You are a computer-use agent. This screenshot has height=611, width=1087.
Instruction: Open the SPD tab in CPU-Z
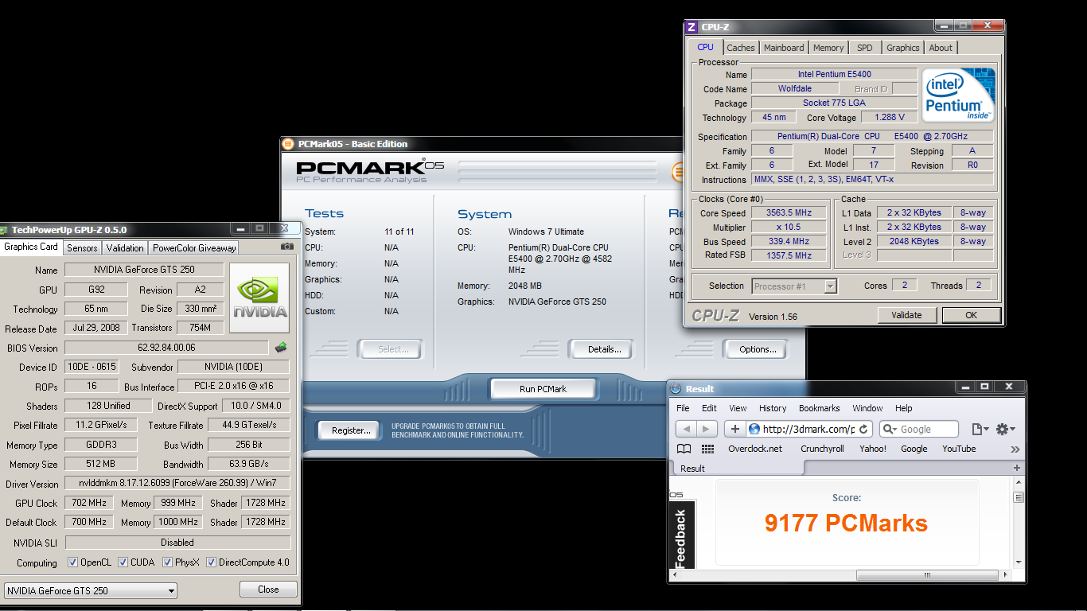(x=865, y=48)
